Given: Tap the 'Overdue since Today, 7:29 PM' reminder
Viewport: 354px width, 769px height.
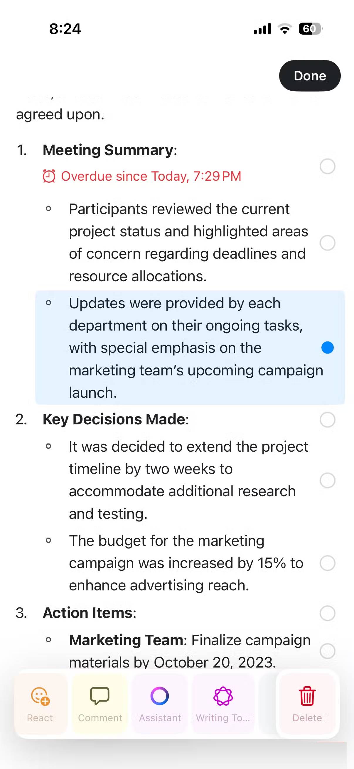Looking at the screenshot, I should coord(151,176).
